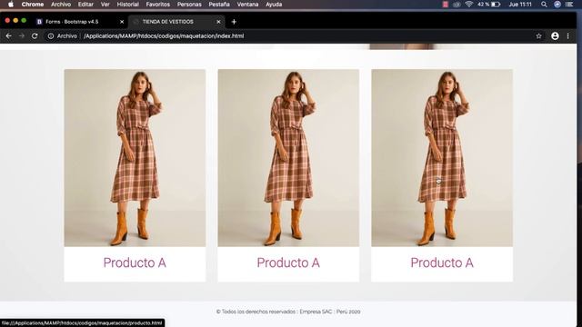This screenshot has height=327, width=582.
Task: Open the Apple menu
Action: (x=11, y=5)
